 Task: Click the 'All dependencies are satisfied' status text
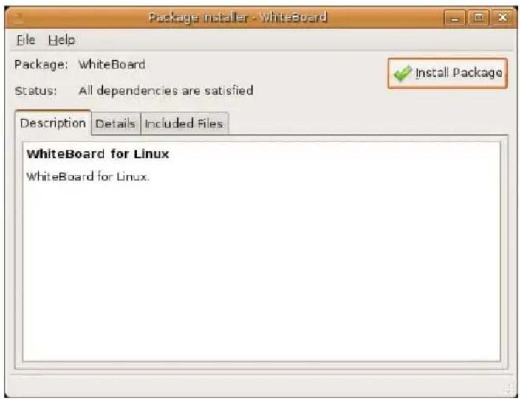pyautogui.click(x=166, y=90)
